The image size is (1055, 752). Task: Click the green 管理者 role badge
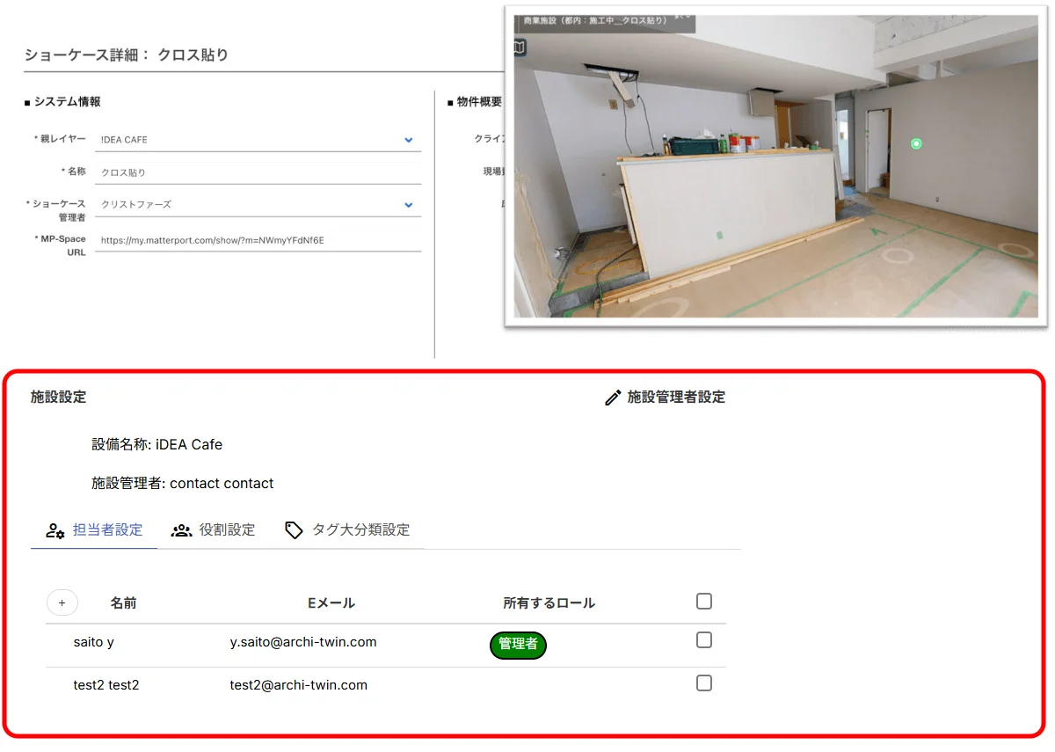click(518, 645)
